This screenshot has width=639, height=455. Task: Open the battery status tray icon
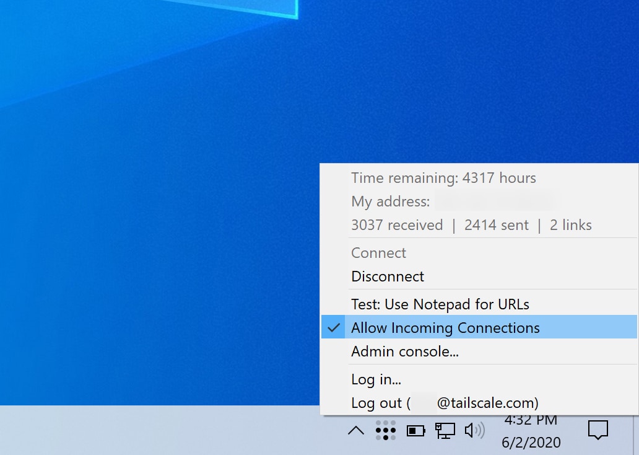pyautogui.click(x=415, y=430)
